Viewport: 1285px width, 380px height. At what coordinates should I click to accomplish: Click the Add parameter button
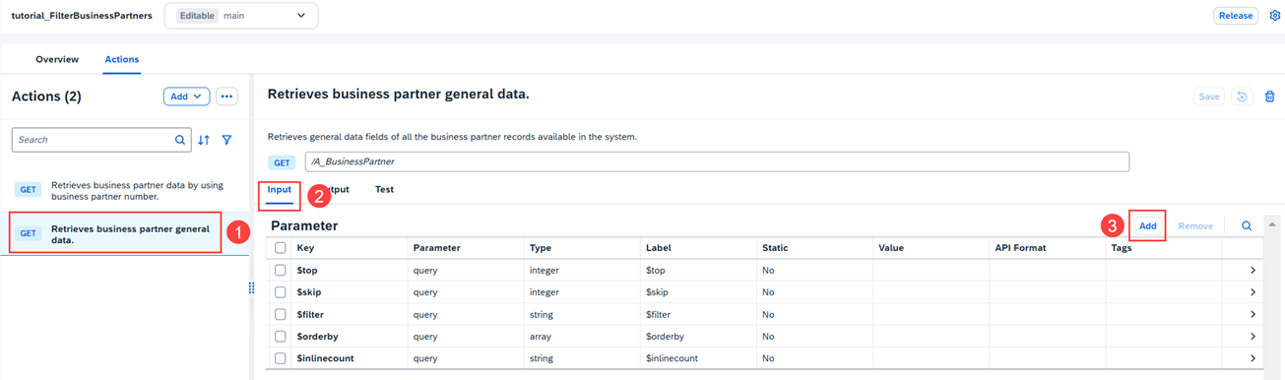coord(1148,225)
